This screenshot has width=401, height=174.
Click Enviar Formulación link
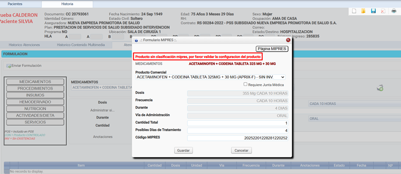pos(26,65)
